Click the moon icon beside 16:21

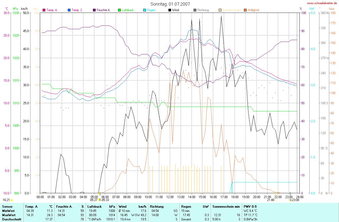(x=12, y=200)
